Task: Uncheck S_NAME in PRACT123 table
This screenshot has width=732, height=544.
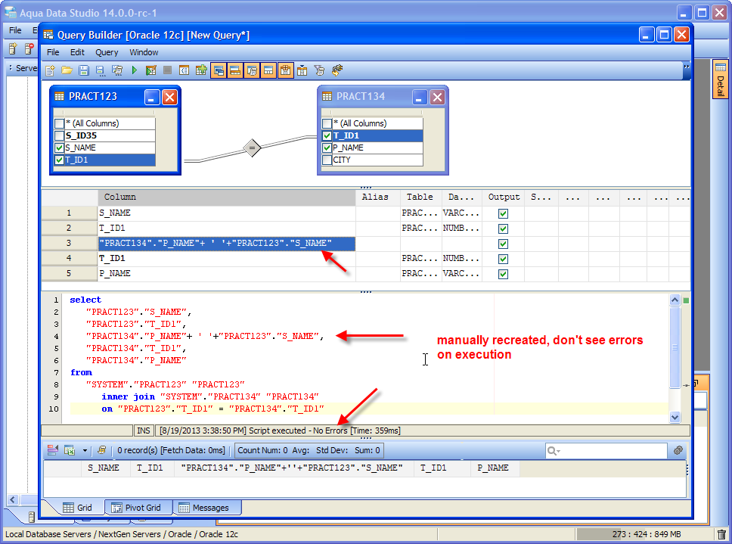Action: pyautogui.click(x=59, y=148)
